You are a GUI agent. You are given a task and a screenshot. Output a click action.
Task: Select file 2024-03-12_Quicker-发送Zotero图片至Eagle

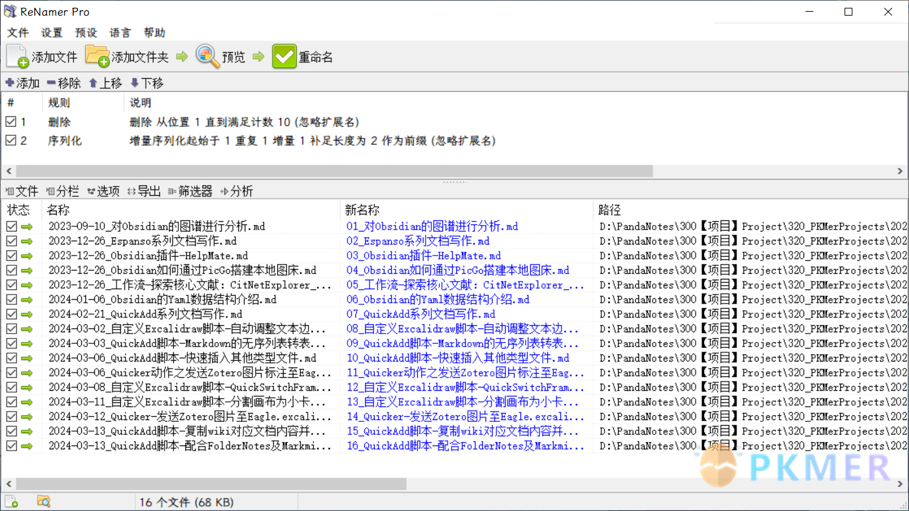(x=190, y=417)
